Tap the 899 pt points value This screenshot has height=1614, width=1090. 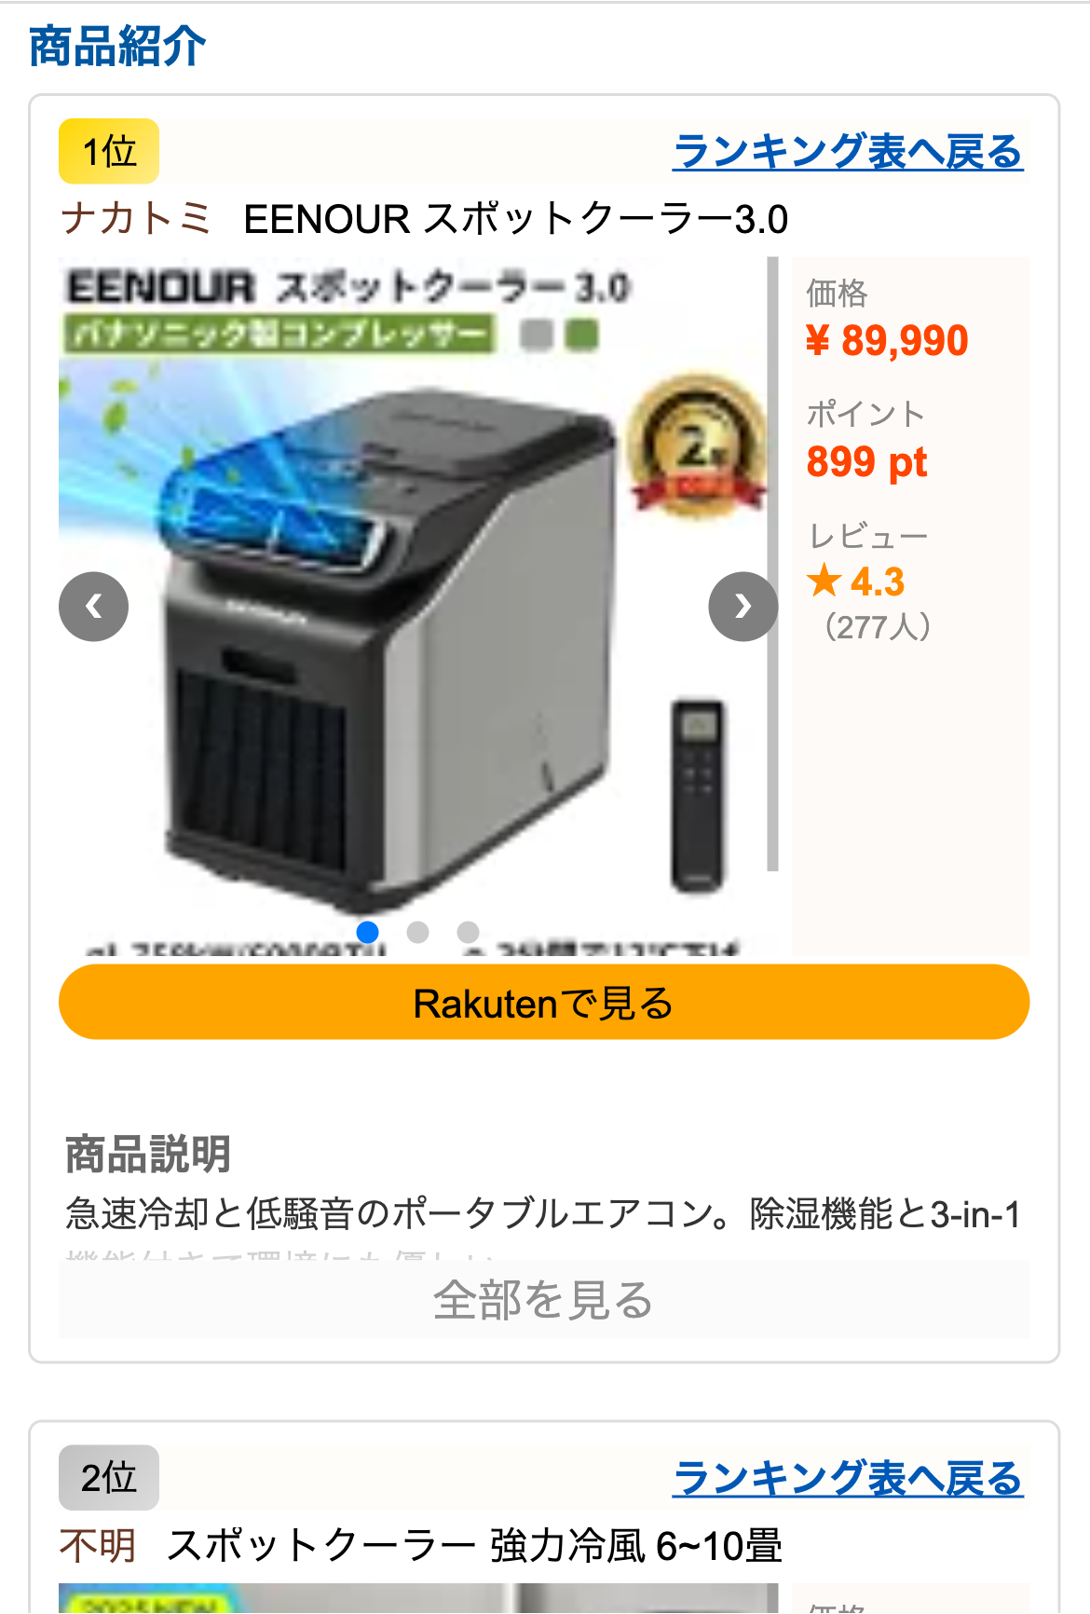(x=867, y=462)
